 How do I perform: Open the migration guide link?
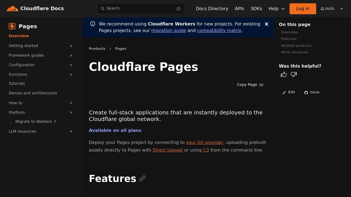click(x=169, y=30)
